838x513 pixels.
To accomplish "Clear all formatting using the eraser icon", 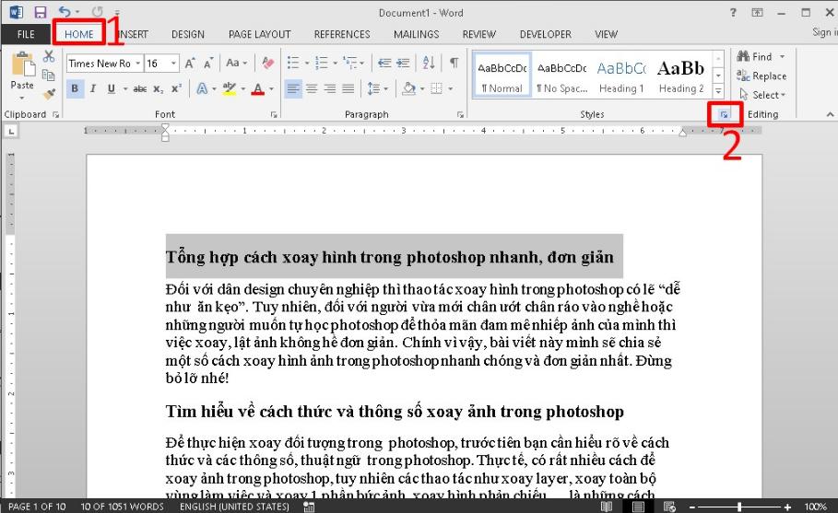I will pos(268,64).
